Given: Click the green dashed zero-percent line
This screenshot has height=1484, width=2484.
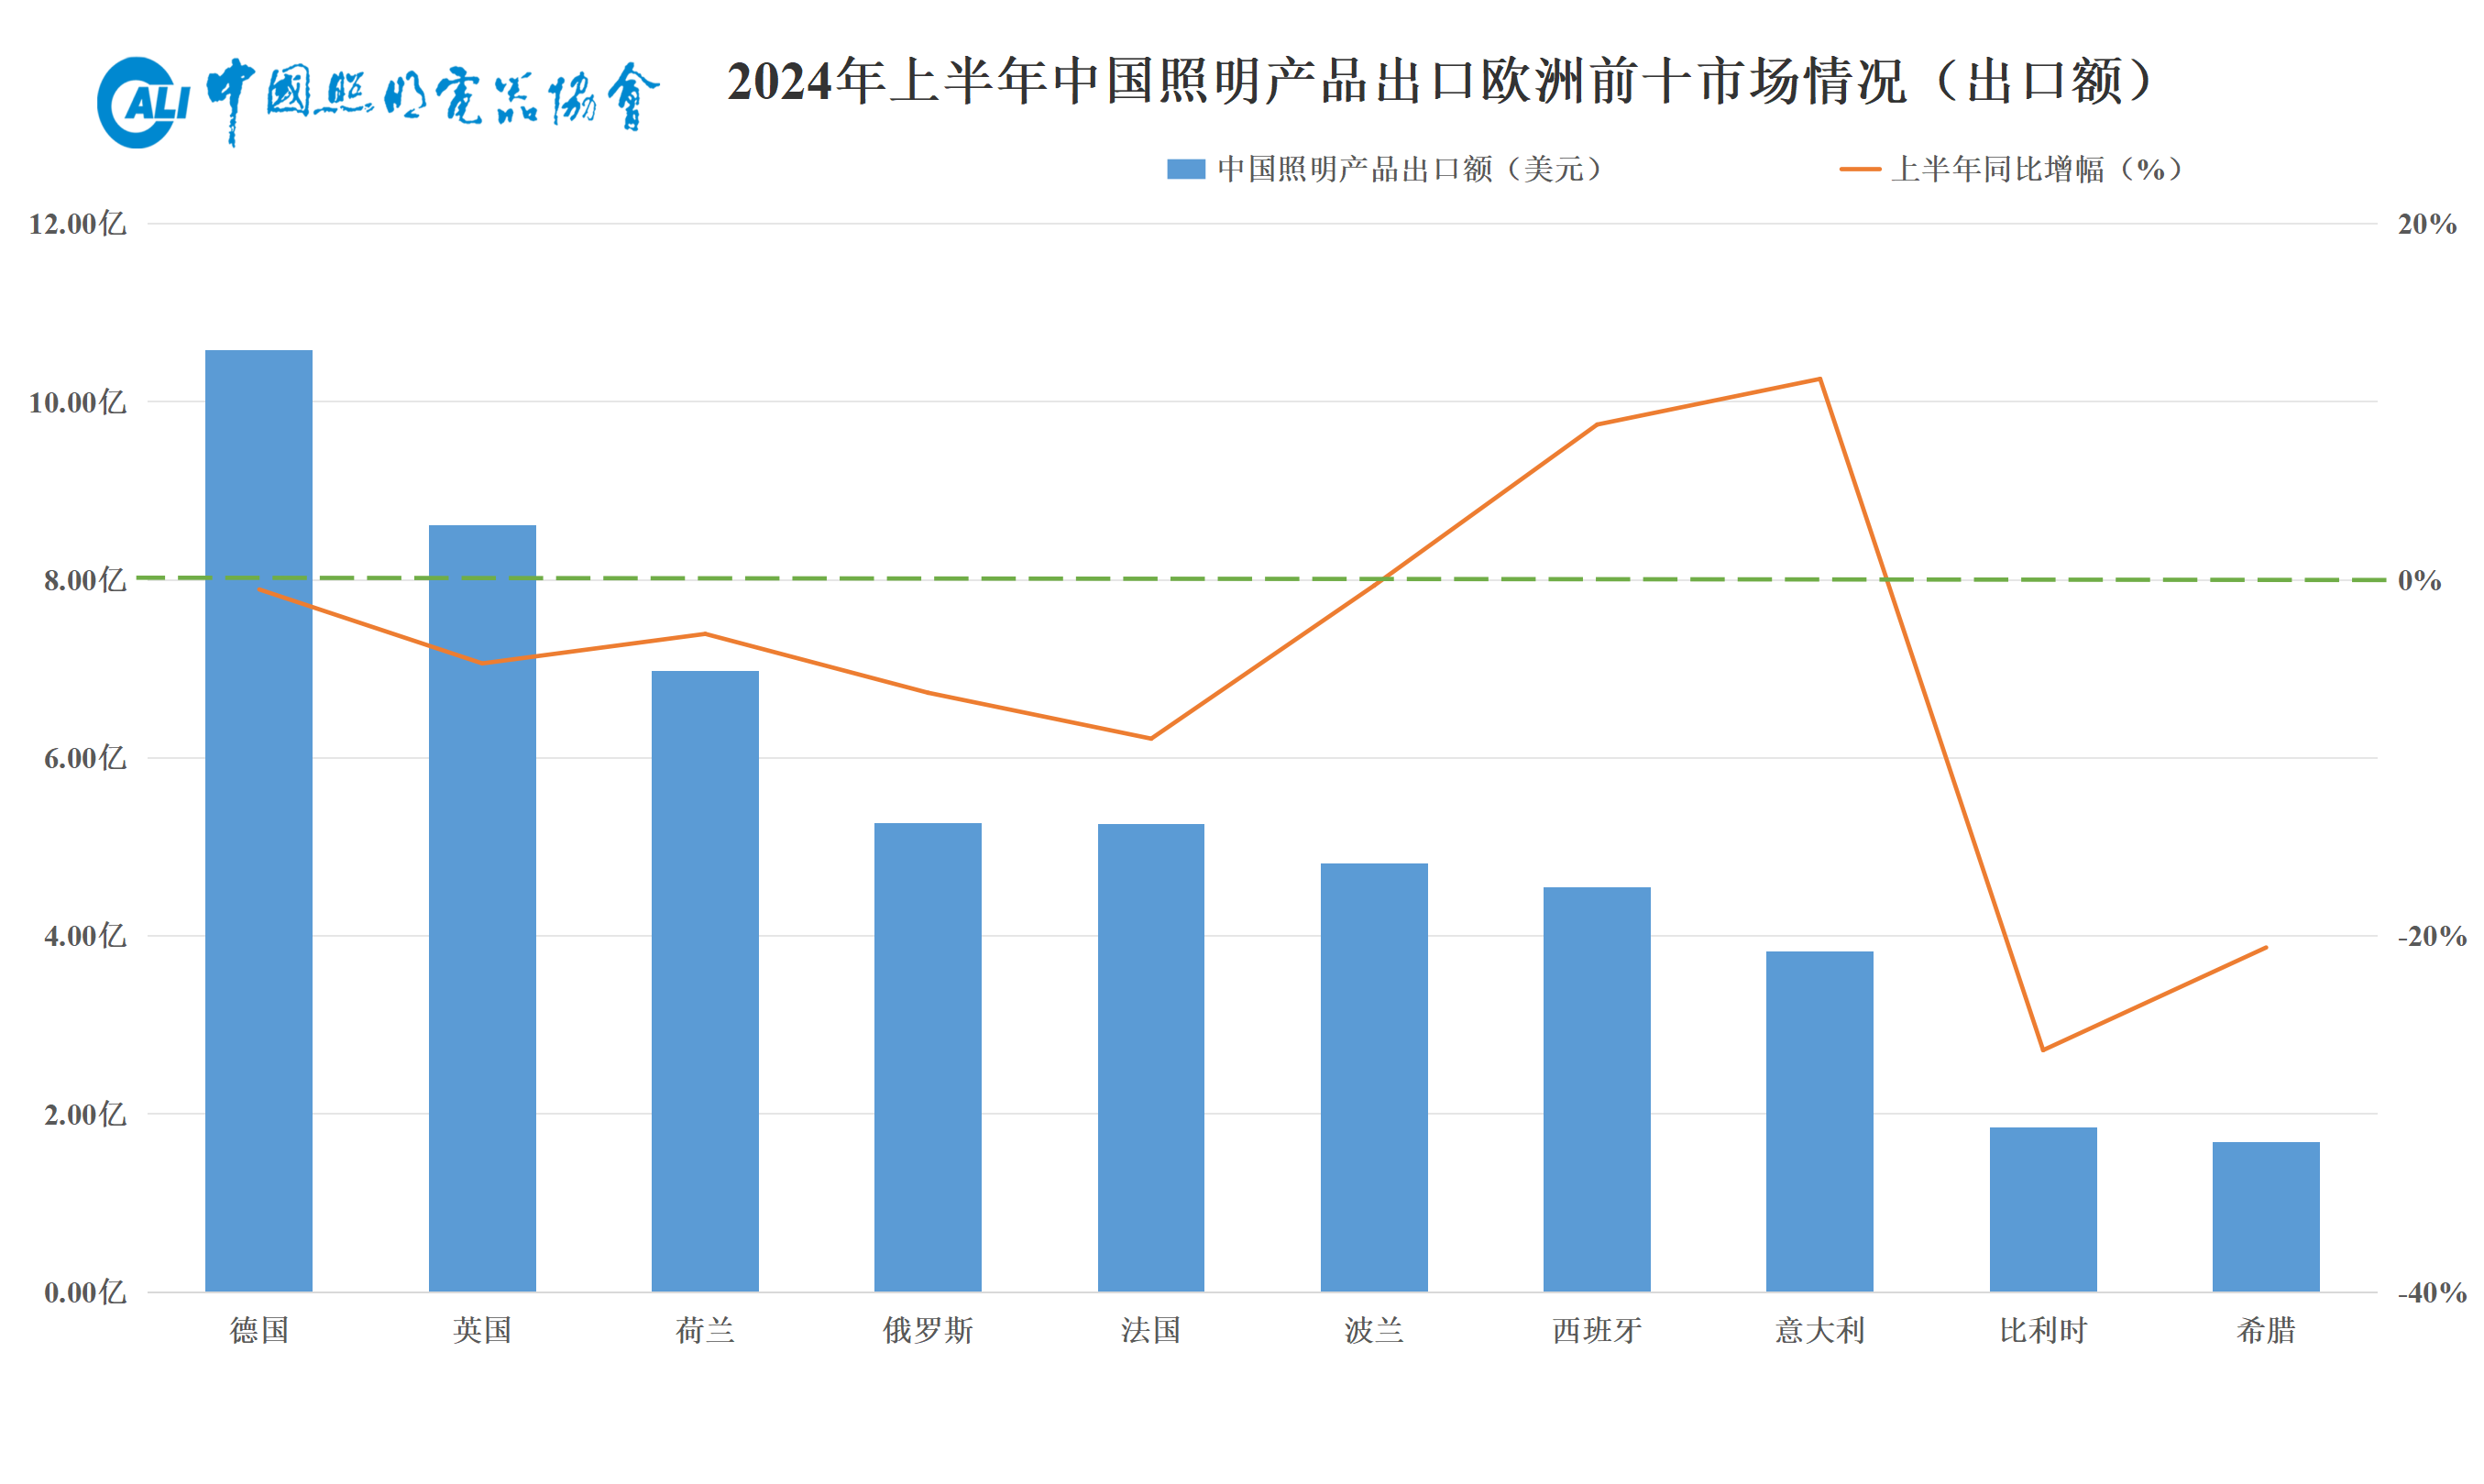Looking at the screenshot, I should [1260, 578].
